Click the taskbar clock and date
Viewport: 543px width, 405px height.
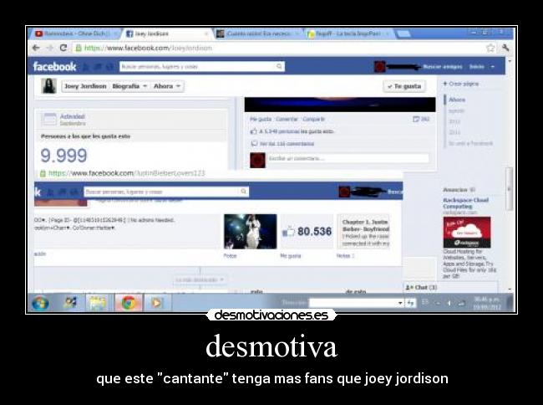[487, 303]
